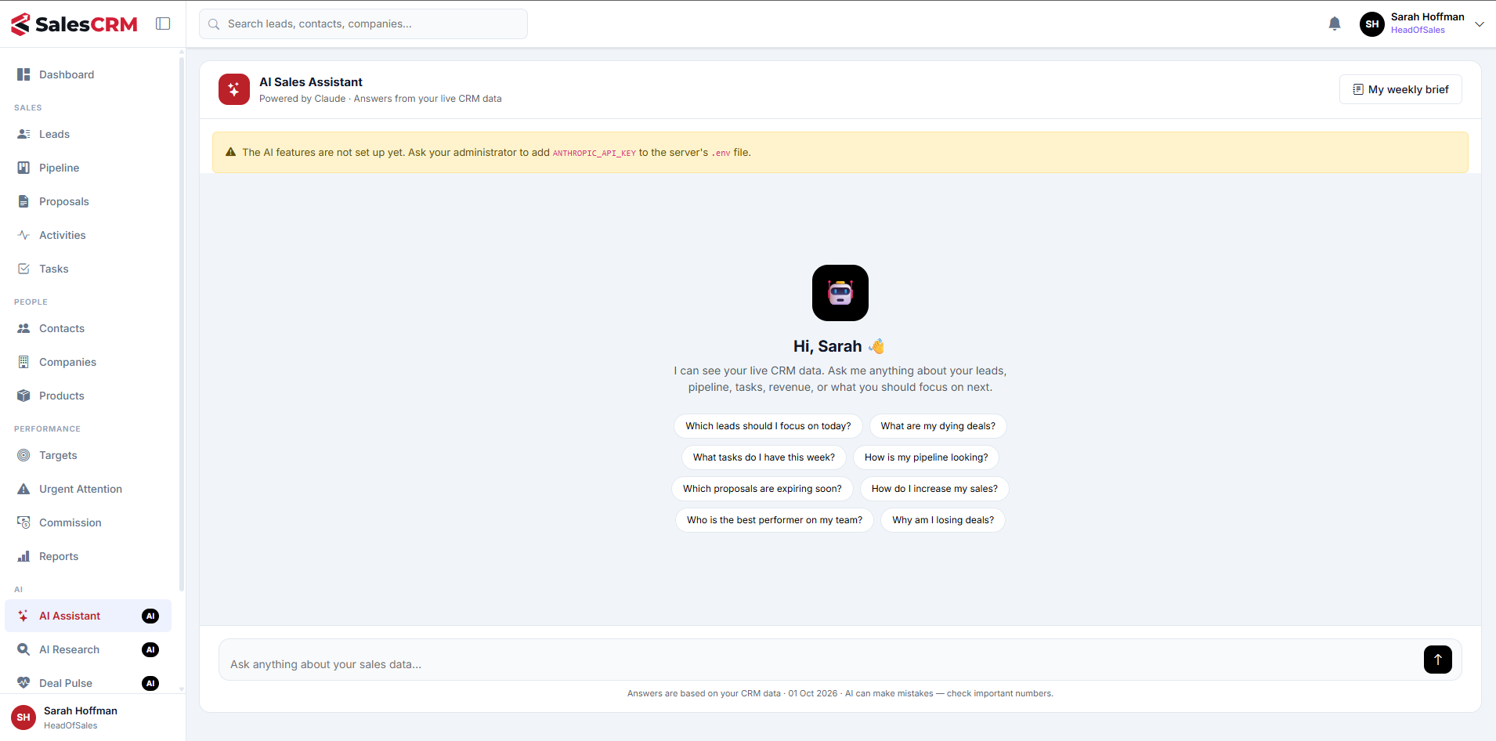The height and width of the screenshot is (741, 1496).
Task: Click the Activities pulse icon
Action: [x=23, y=235]
